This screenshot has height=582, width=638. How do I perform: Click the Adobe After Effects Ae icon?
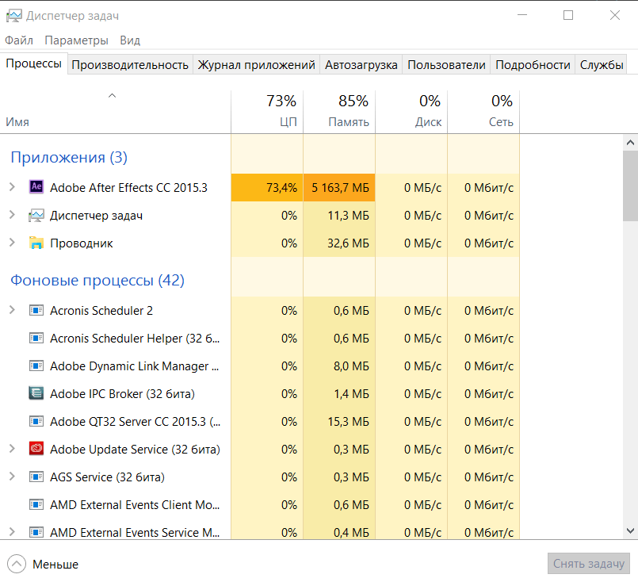36,187
